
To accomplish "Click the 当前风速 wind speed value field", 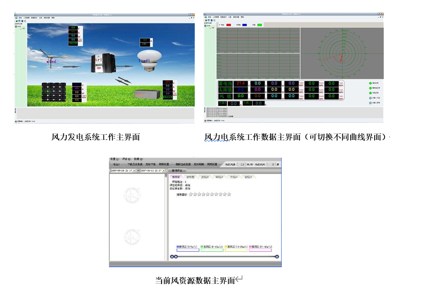I will pos(241,164).
